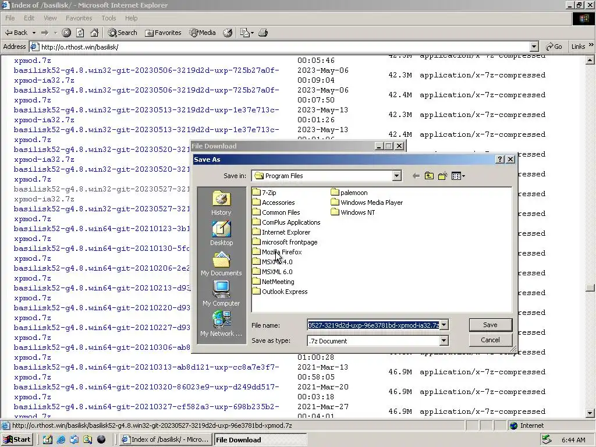Click the Cancel button in Save As
Image resolution: width=596 pixels, height=447 pixels.
pos(490,340)
